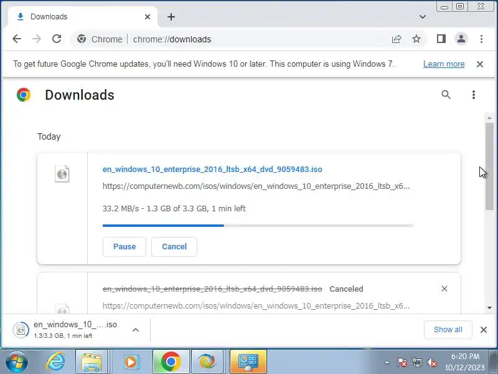
Task: Click the forward navigation arrow
Action: (37, 39)
